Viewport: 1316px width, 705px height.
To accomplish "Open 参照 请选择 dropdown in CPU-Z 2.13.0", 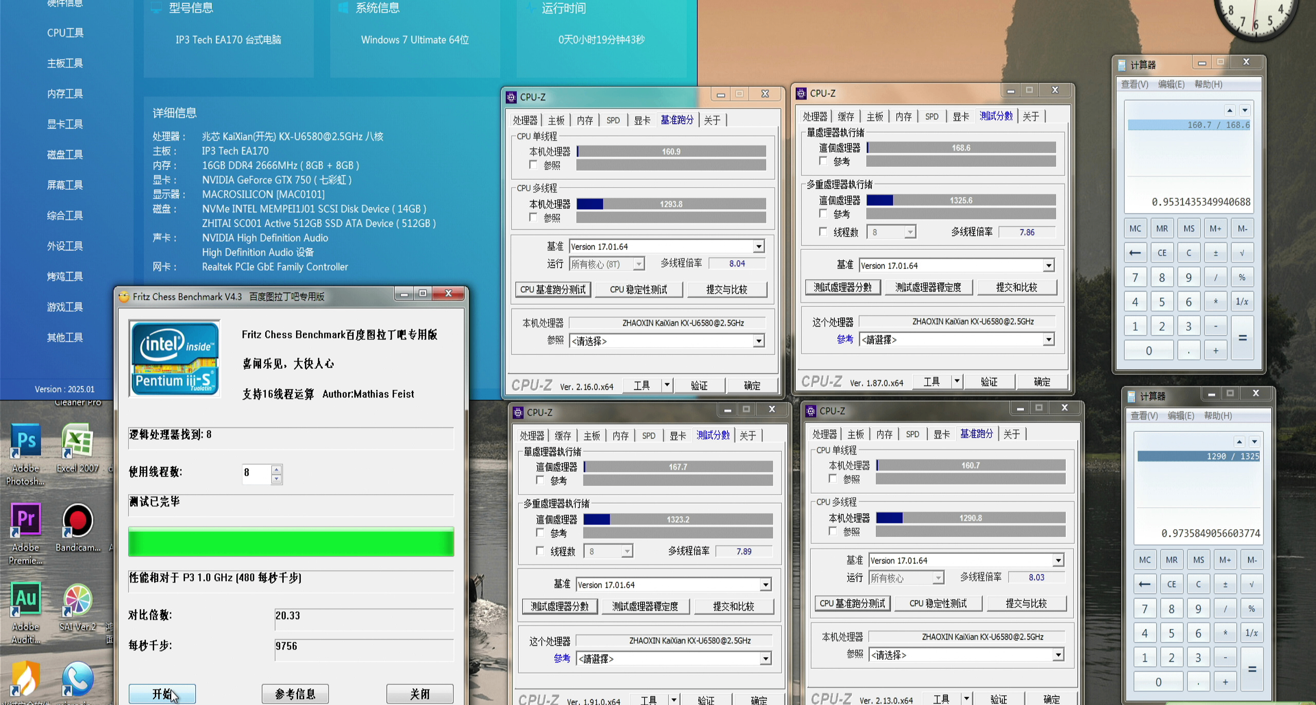I will (1058, 655).
